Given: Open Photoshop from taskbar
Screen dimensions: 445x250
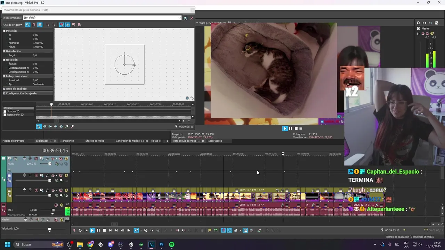Looking at the screenshot, I should tap(161, 244).
